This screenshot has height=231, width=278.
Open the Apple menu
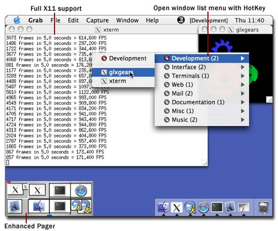click(x=17, y=20)
